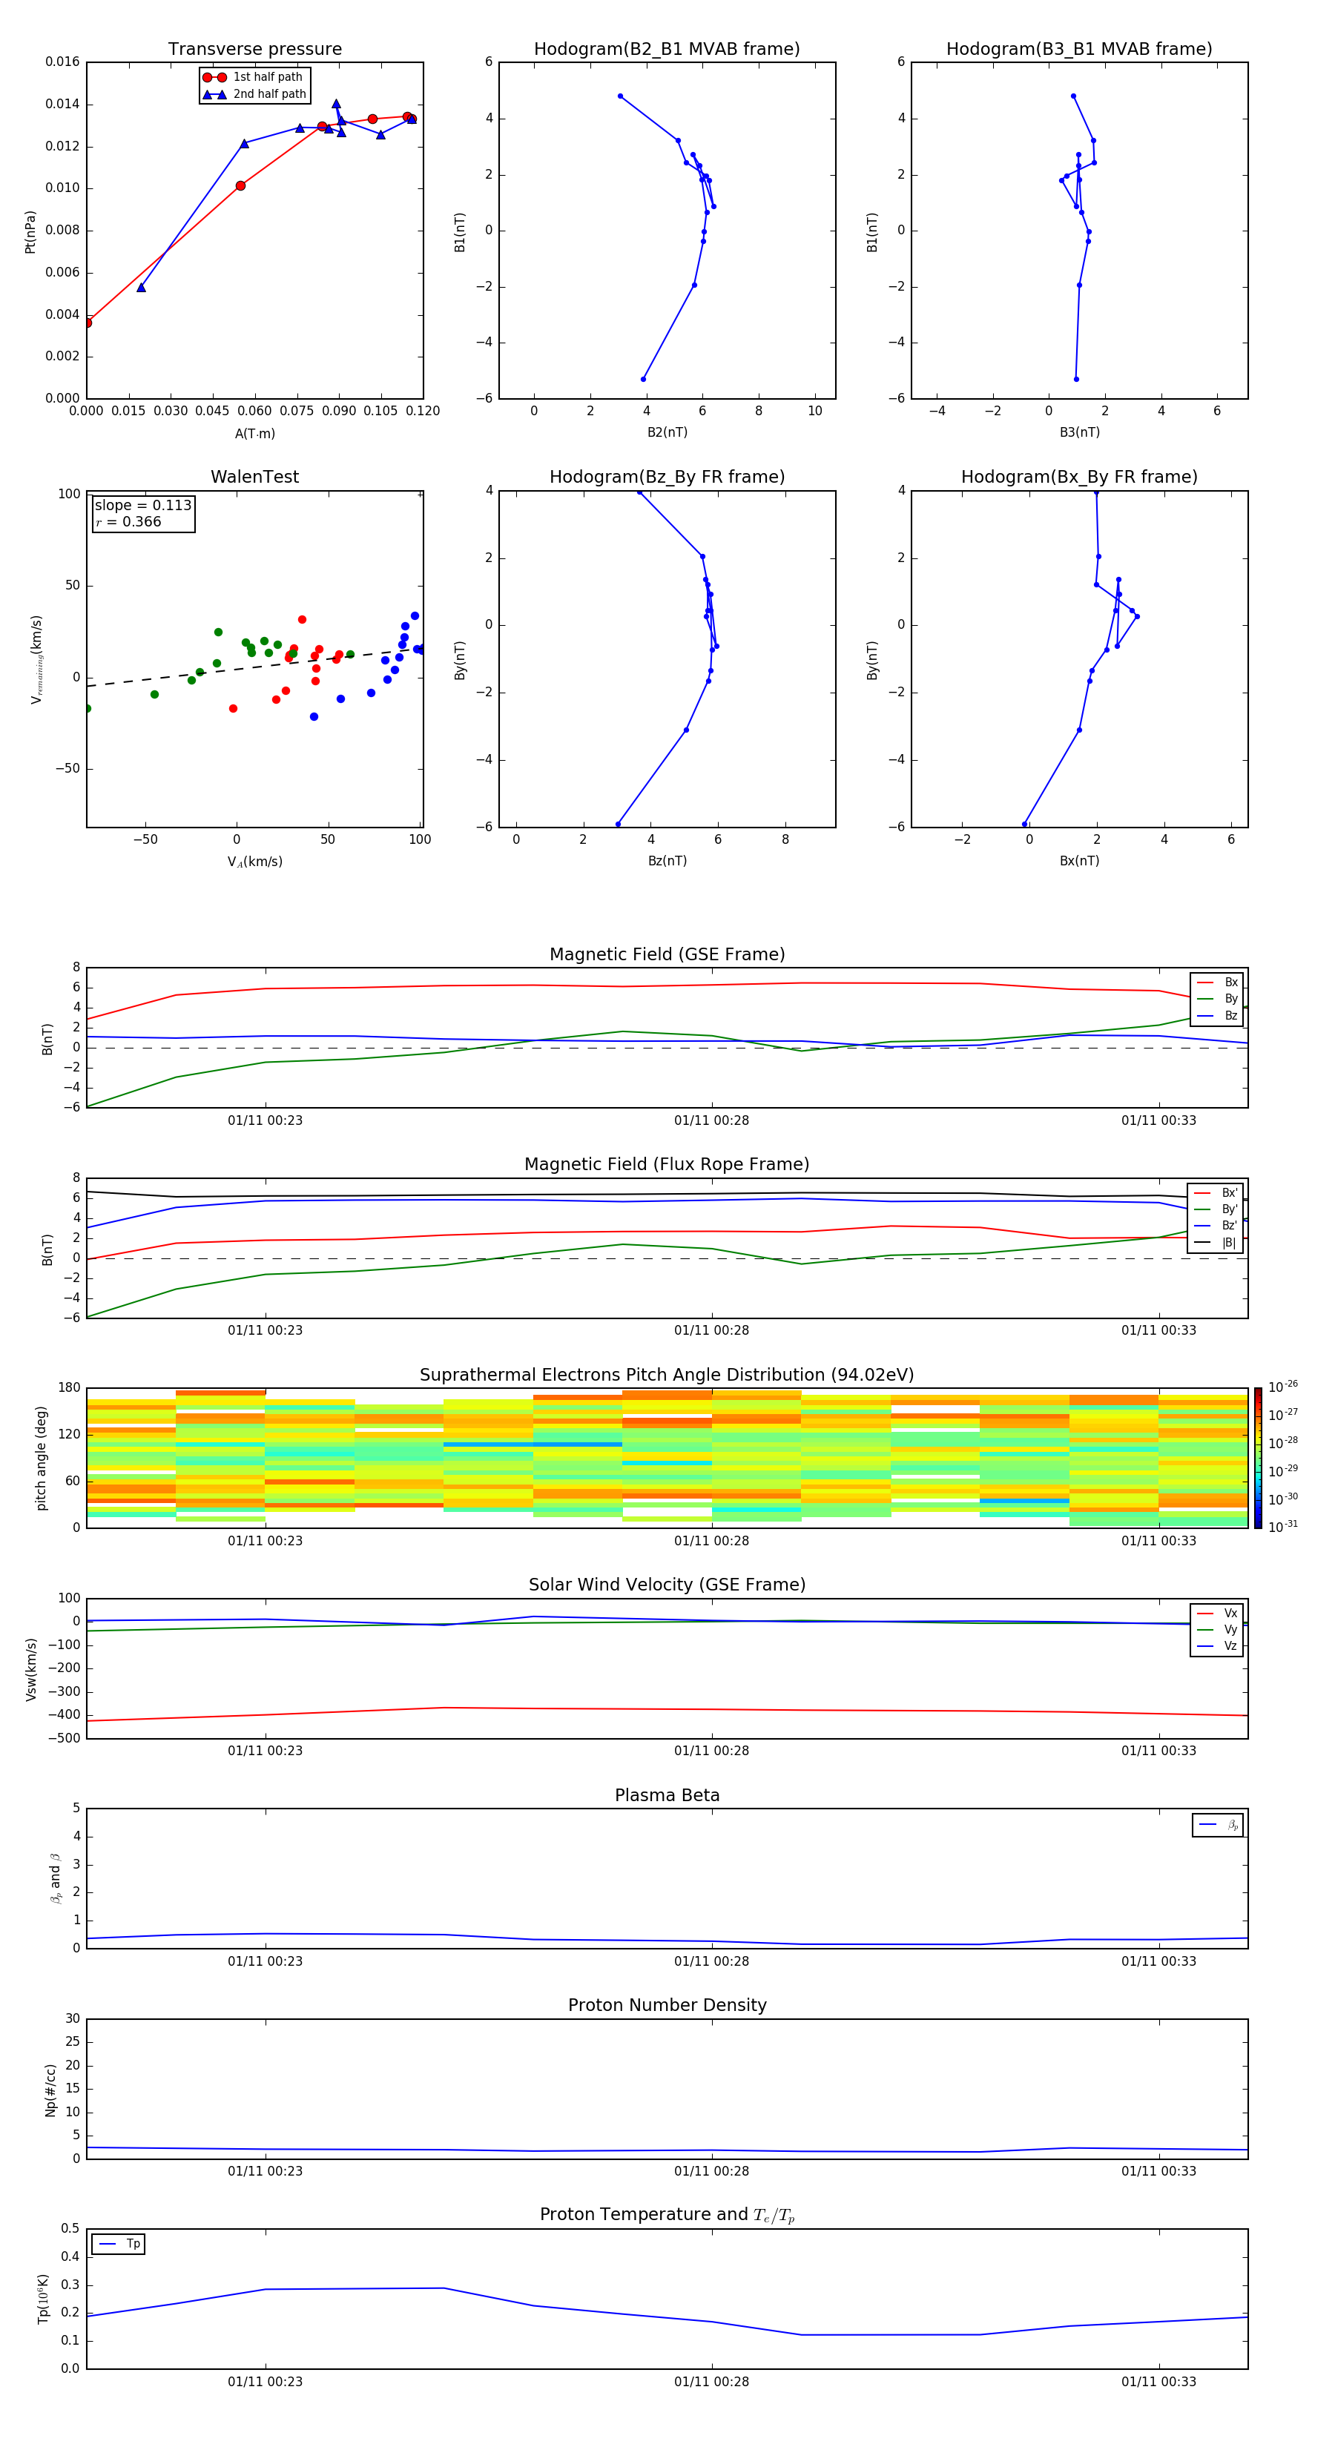
Task: Click the 'Transverse pressure' plot title
Action: point(254,50)
